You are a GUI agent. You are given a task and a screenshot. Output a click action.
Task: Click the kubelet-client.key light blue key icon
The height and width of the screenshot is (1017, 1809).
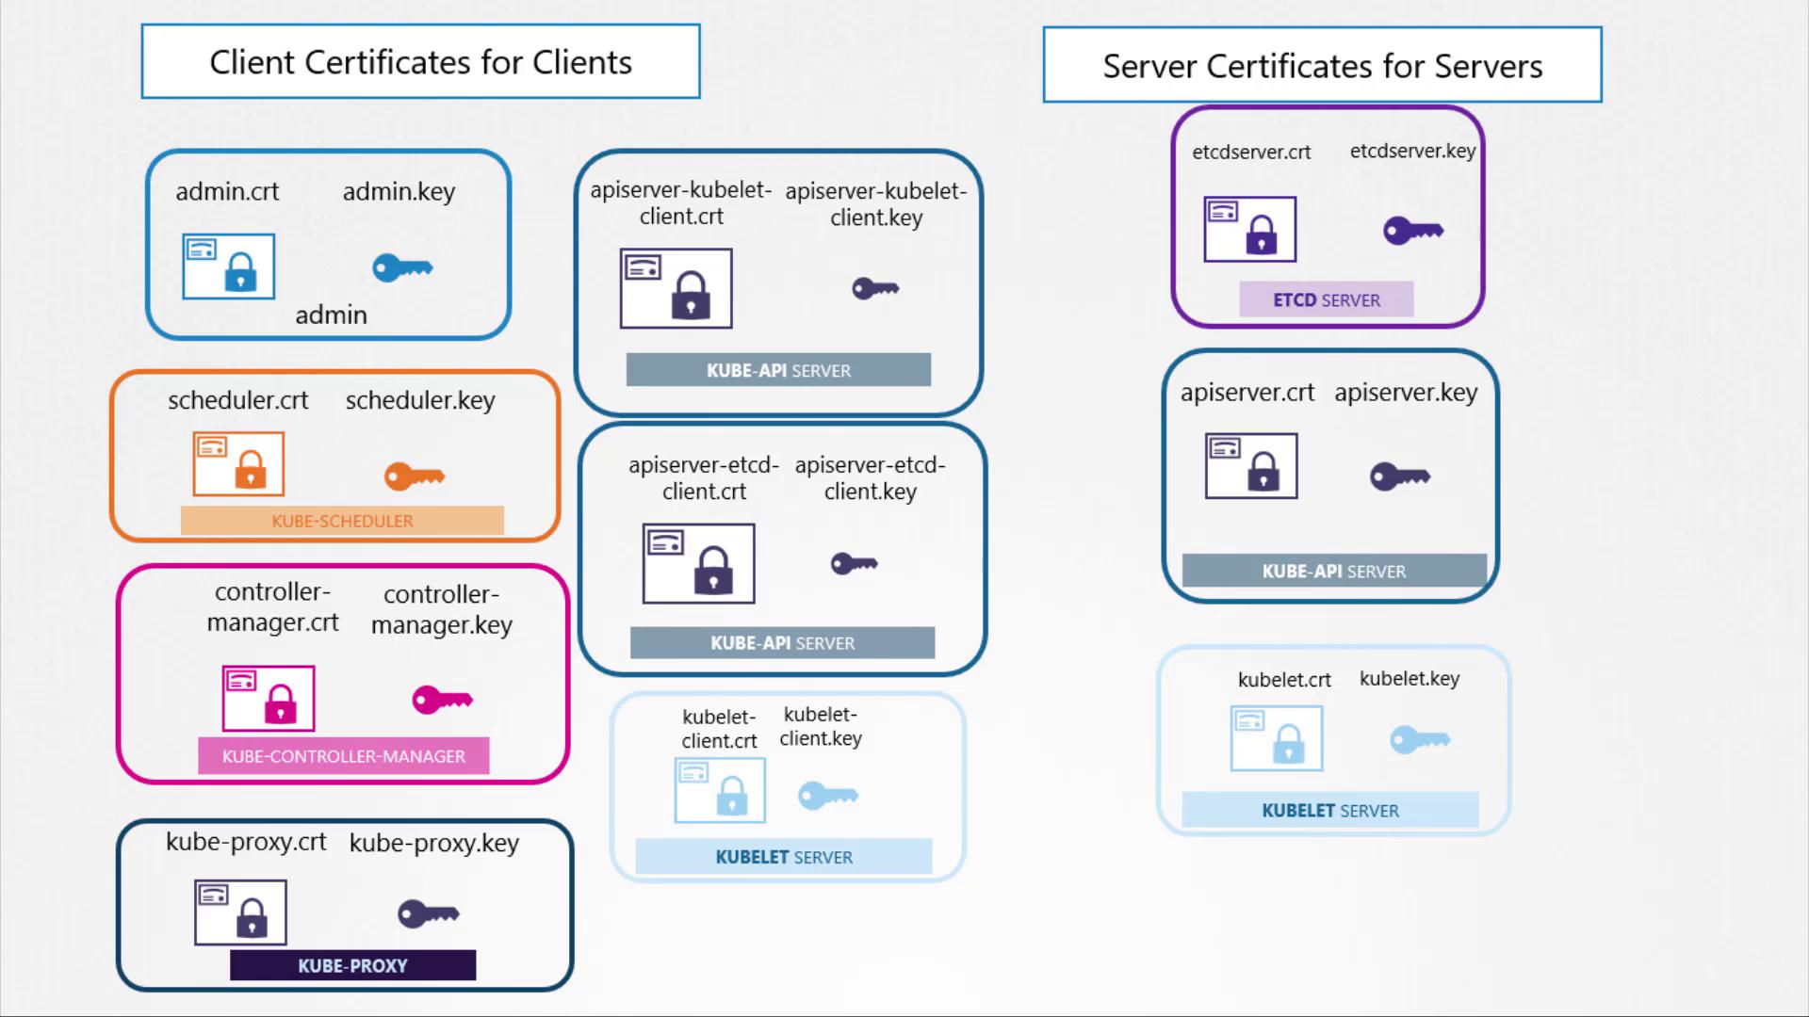[x=828, y=796]
